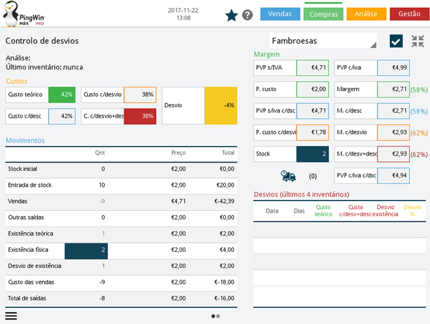Click the yellow Desvio -4% box
The image size is (430, 324).
pyautogui.click(x=221, y=105)
